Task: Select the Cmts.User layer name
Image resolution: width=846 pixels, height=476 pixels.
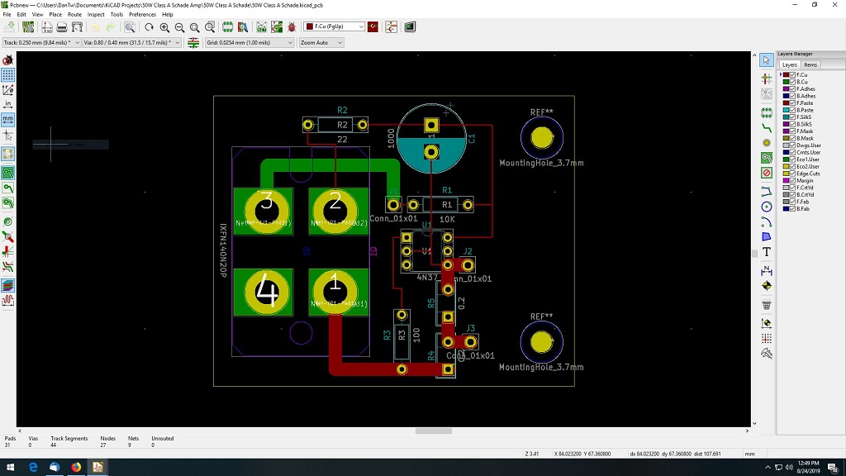Action: coord(808,153)
